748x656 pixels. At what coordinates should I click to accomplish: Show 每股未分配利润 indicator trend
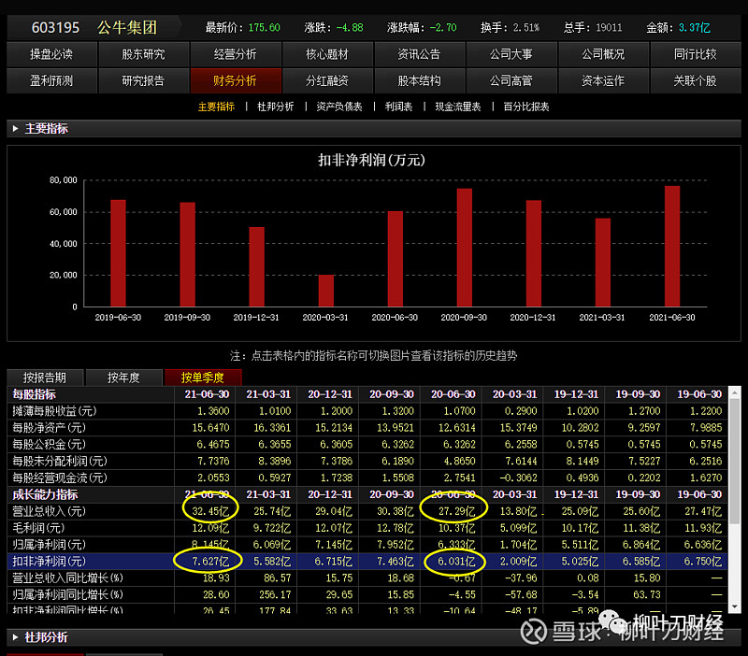(x=60, y=461)
